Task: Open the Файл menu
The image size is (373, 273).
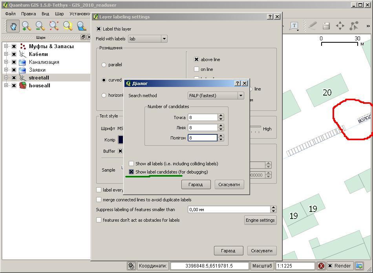Action: [11, 14]
